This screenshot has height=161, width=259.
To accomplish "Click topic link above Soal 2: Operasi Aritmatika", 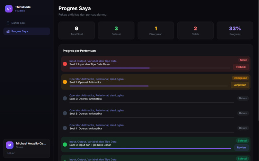I will (x=96, y=95).
